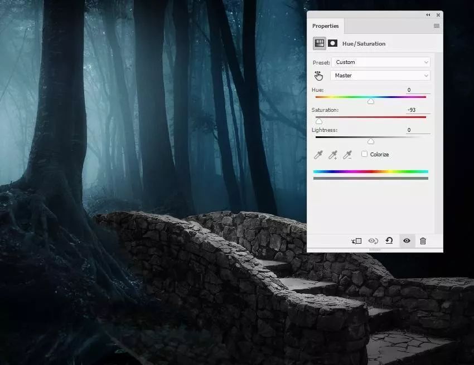The width and height of the screenshot is (474, 365).
Task: Close the Properties panel
Action: (x=438, y=15)
